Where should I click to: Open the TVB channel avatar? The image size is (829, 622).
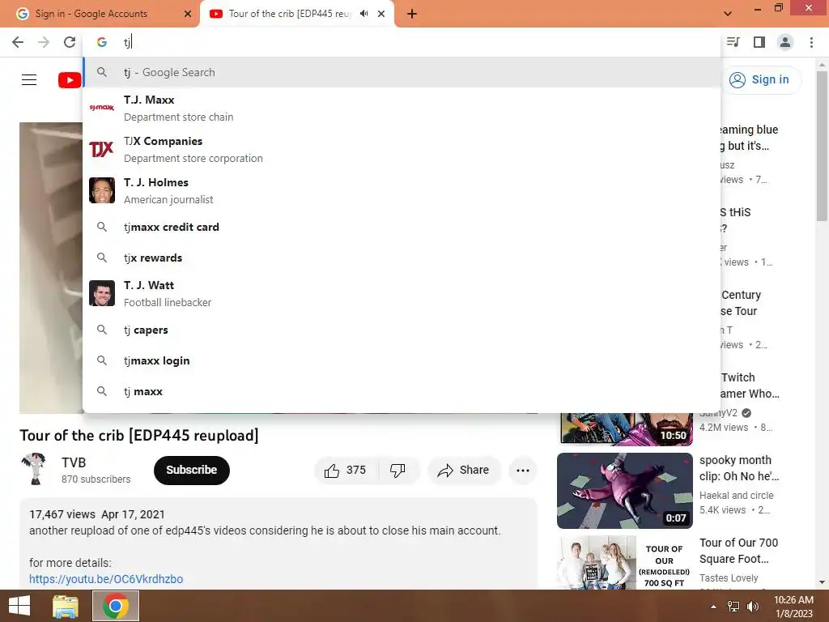click(x=34, y=469)
